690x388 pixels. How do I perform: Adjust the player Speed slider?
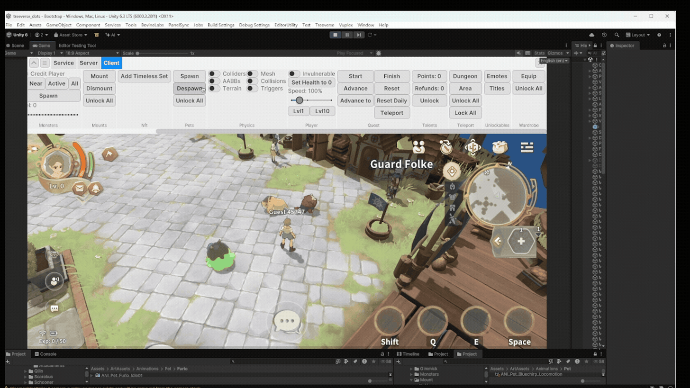pyautogui.click(x=311, y=100)
